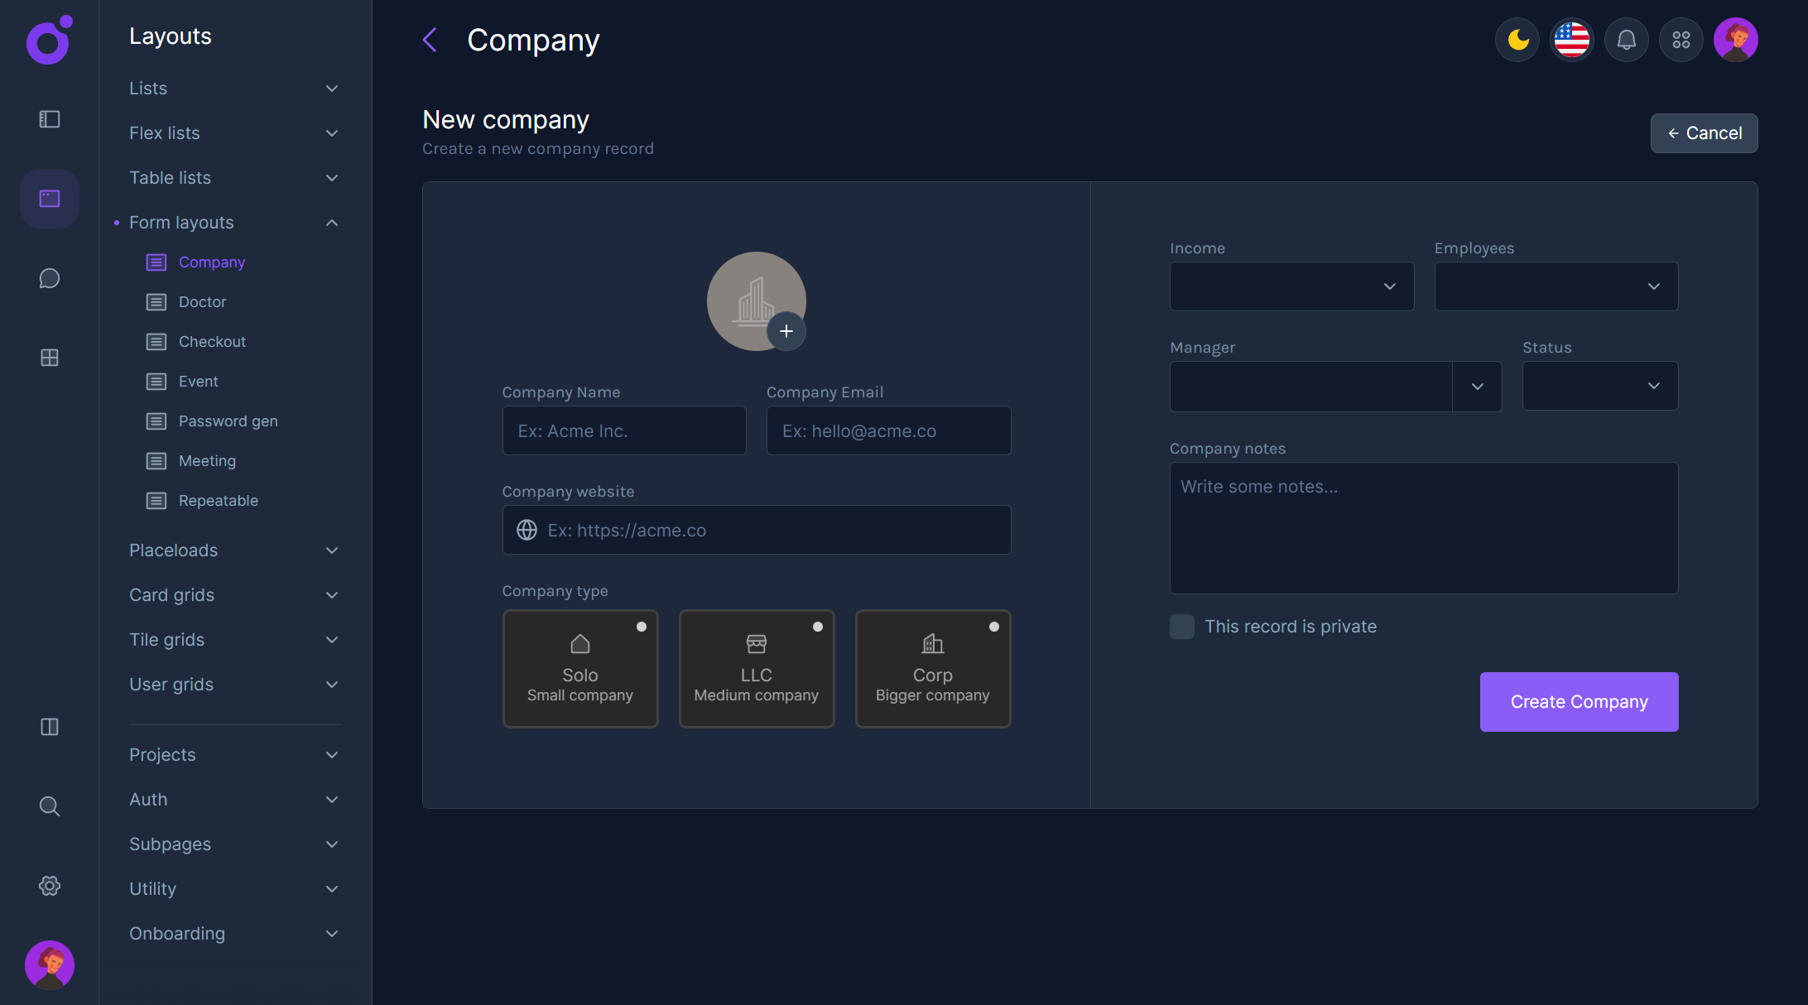Open search using the magnifier icon
The width and height of the screenshot is (1808, 1005).
click(x=49, y=805)
